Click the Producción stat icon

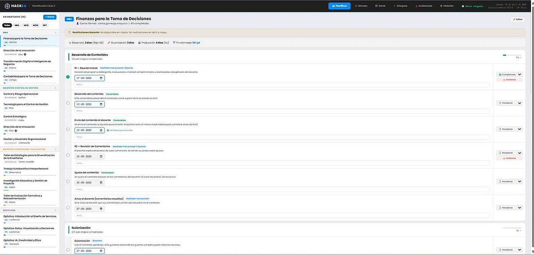pos(139,43)
